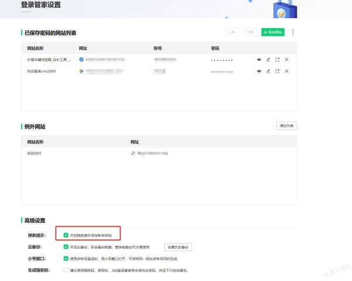This screenshot has width=352, height=281.
Task: Select the 长尾关键词挖掘 site name cell
Action: coord(49,60)
